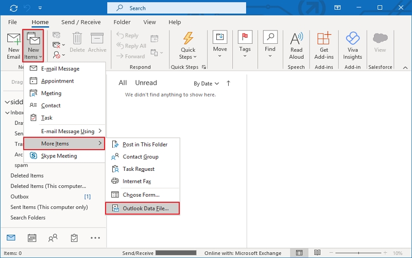Collapse the ribbon with the chevron
The image size is (412, 258).
(405, 68)
